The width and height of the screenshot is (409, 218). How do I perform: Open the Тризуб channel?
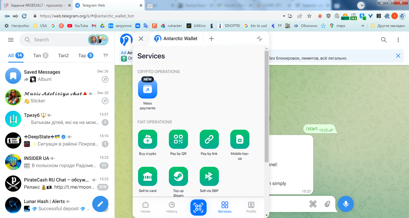tap(57, 119)
